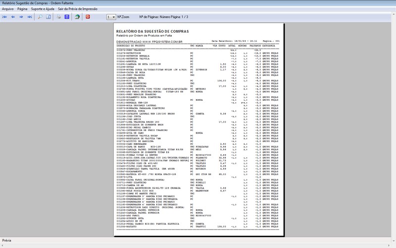396x248 pixels.
Task: Click the printer icon in toolbar
Action: [58, 17]
